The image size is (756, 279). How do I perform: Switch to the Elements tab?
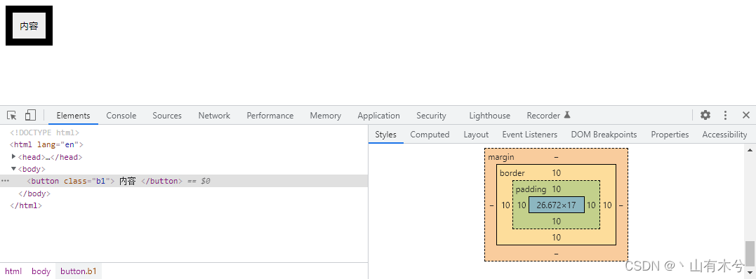pos(73,116)
